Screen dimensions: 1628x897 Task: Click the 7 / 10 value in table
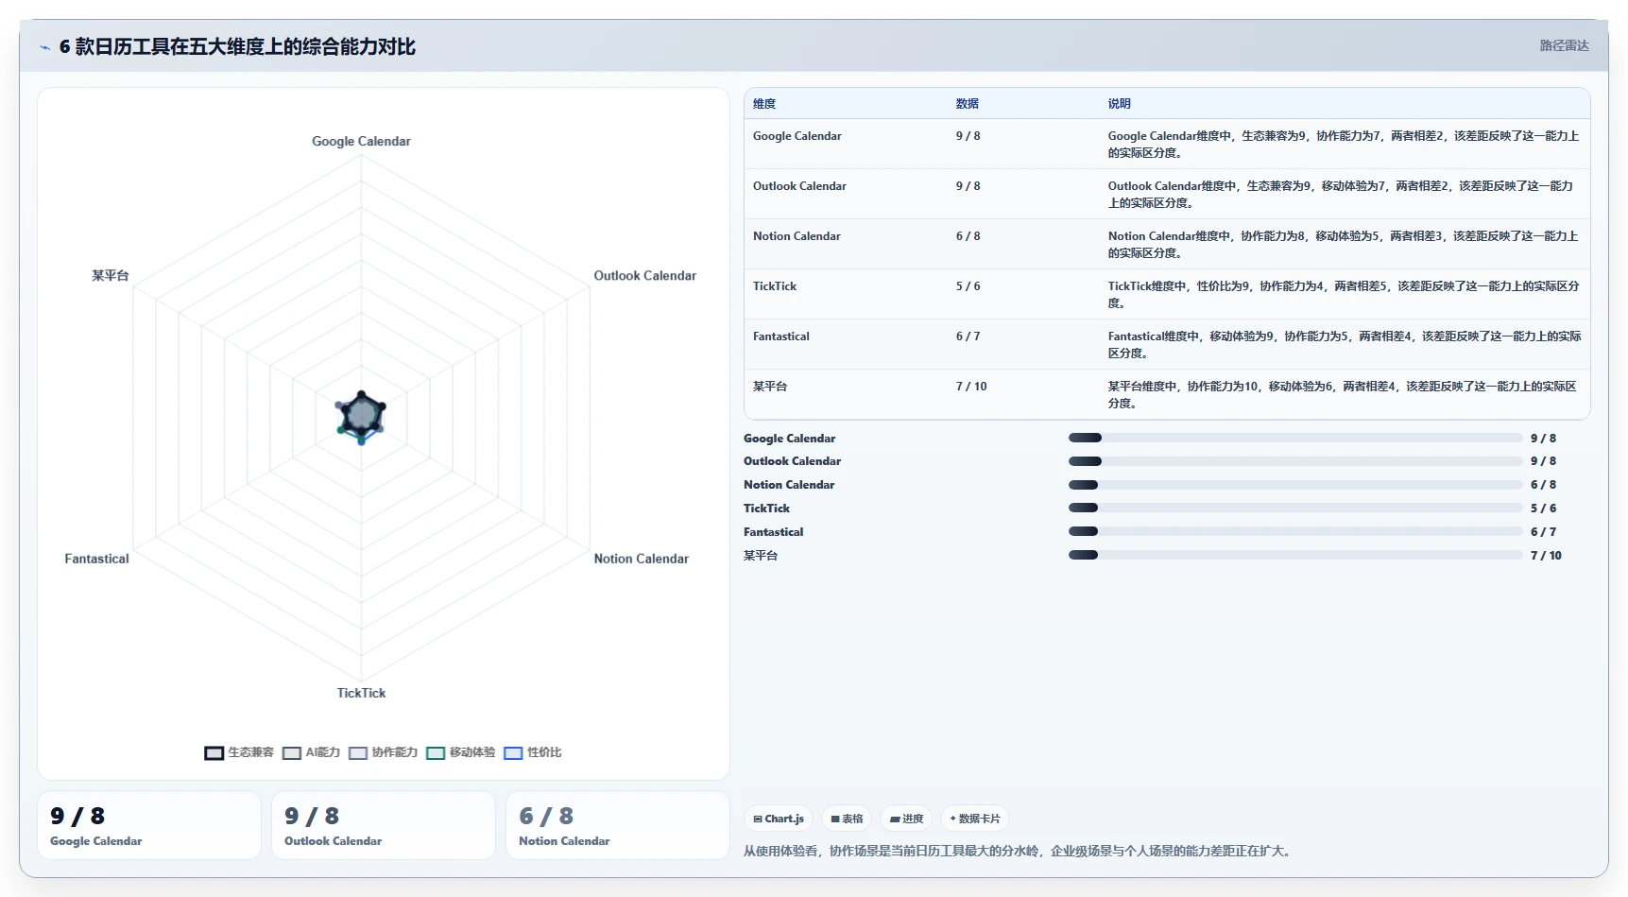(x=971, y=387)
